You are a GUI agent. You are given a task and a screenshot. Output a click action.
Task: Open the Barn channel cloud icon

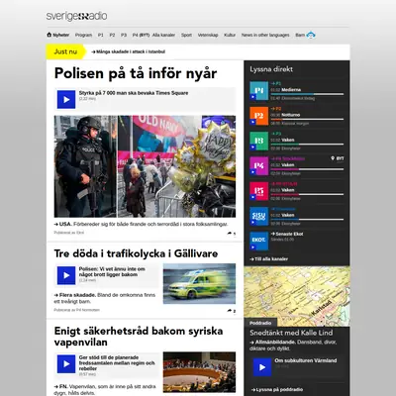pyautogui.click(x=311, y=35)
